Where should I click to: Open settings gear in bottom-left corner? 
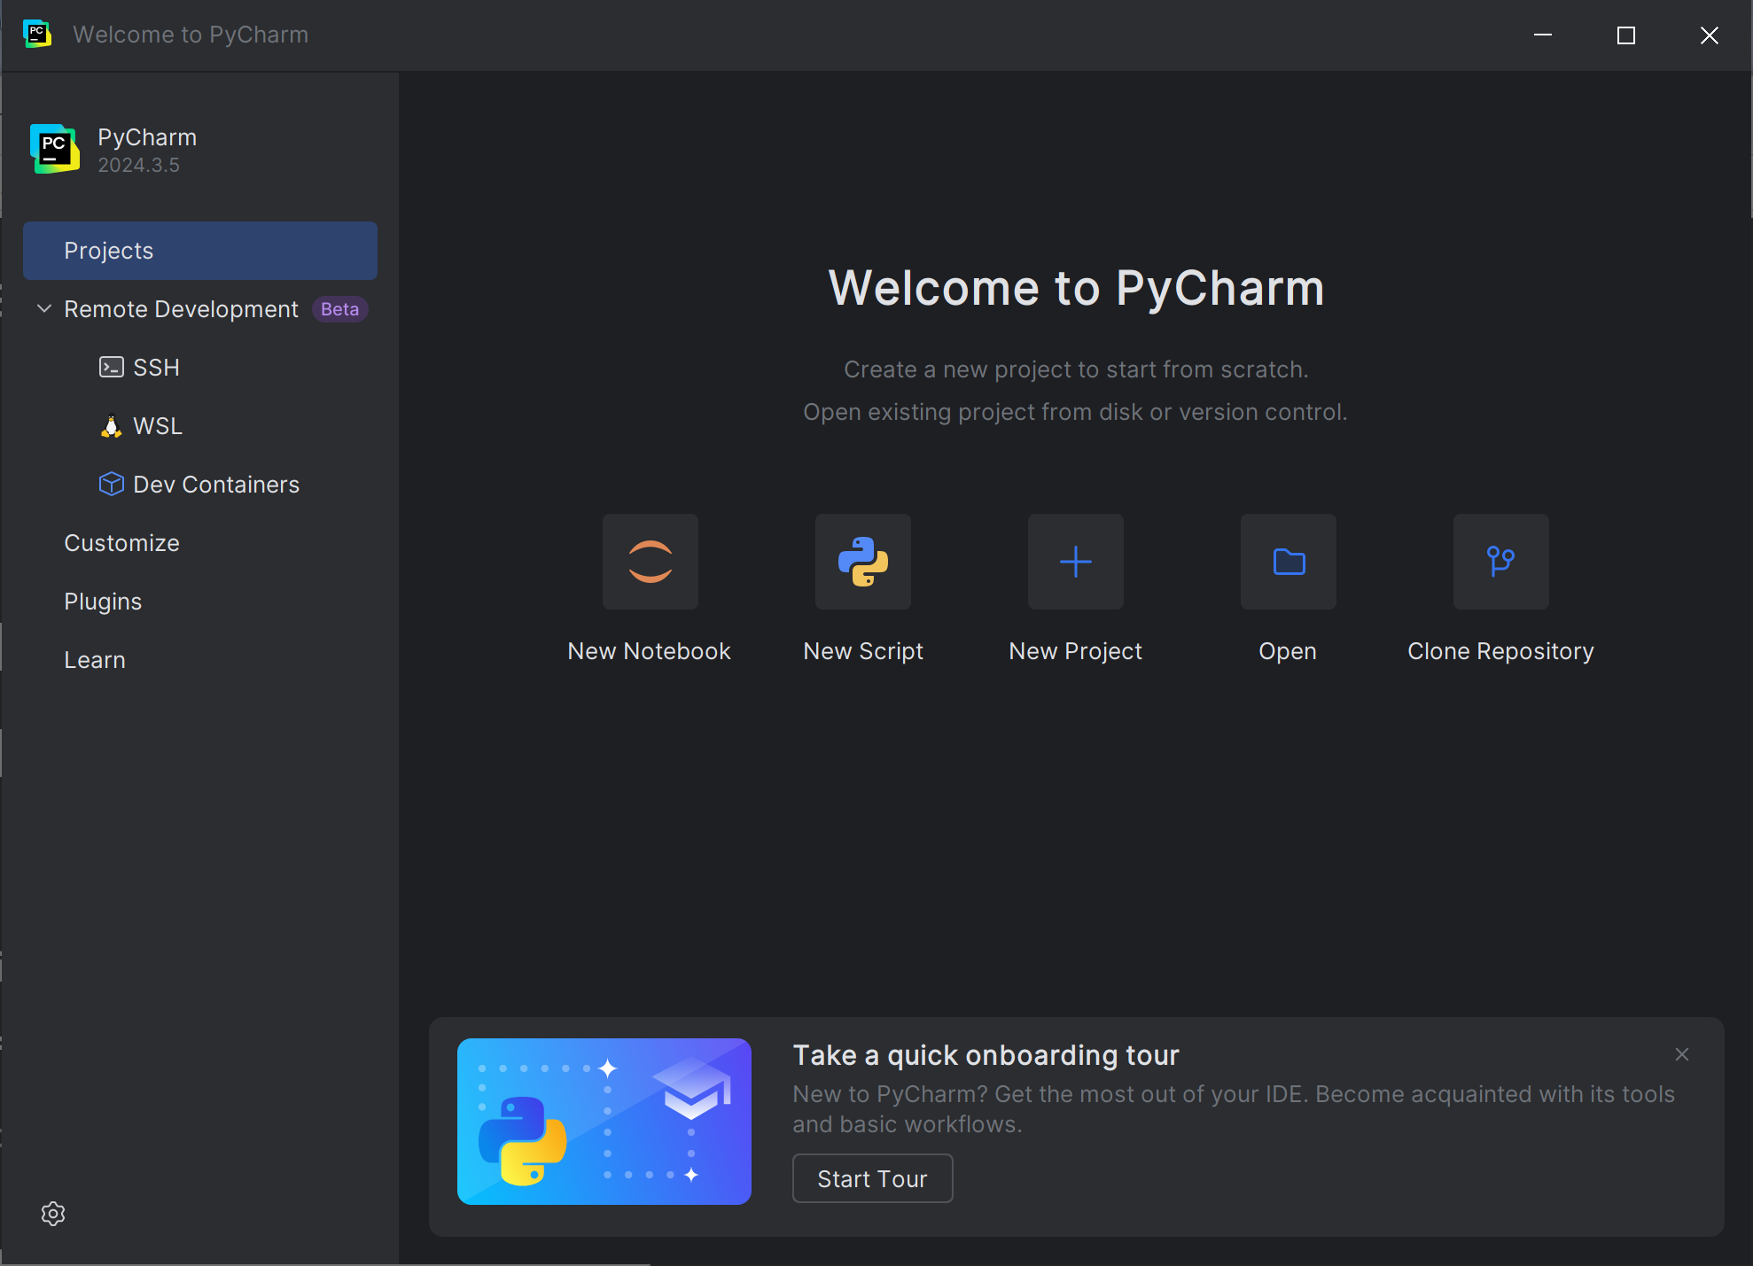pos(53,1214)
